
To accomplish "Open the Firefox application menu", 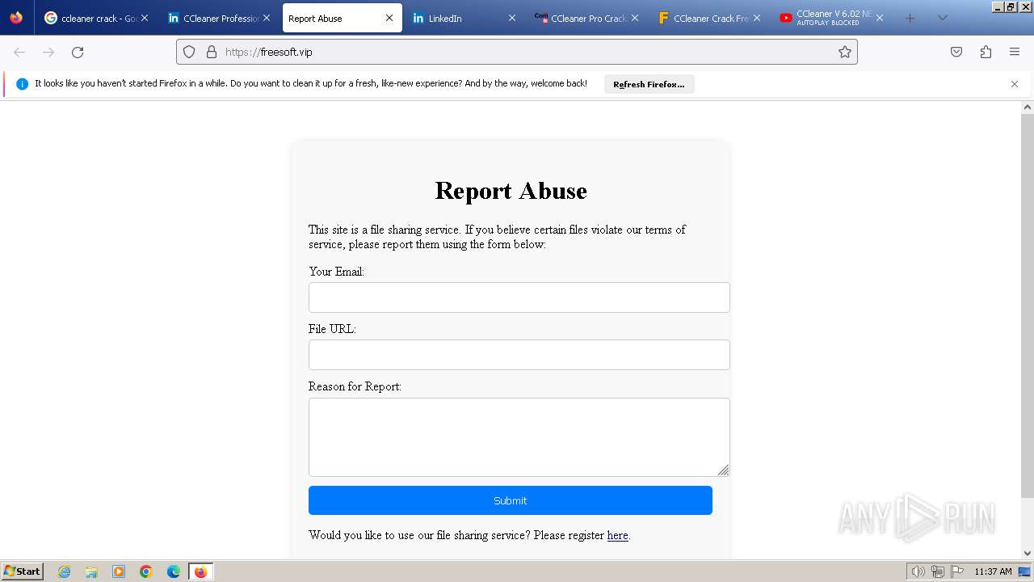I will point(1015,52).
